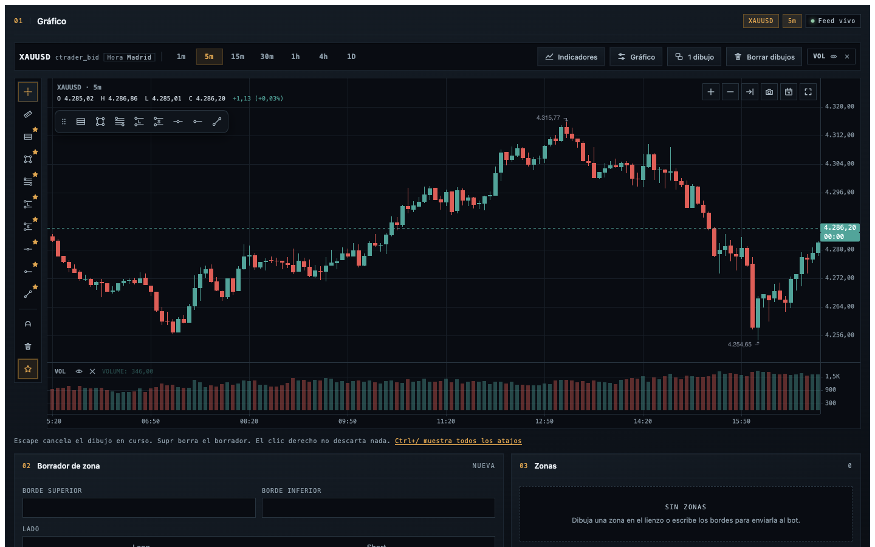
Task: Open the 'Ctrl+/ muestra todos los atajos' link
Action: click(458, 441)
